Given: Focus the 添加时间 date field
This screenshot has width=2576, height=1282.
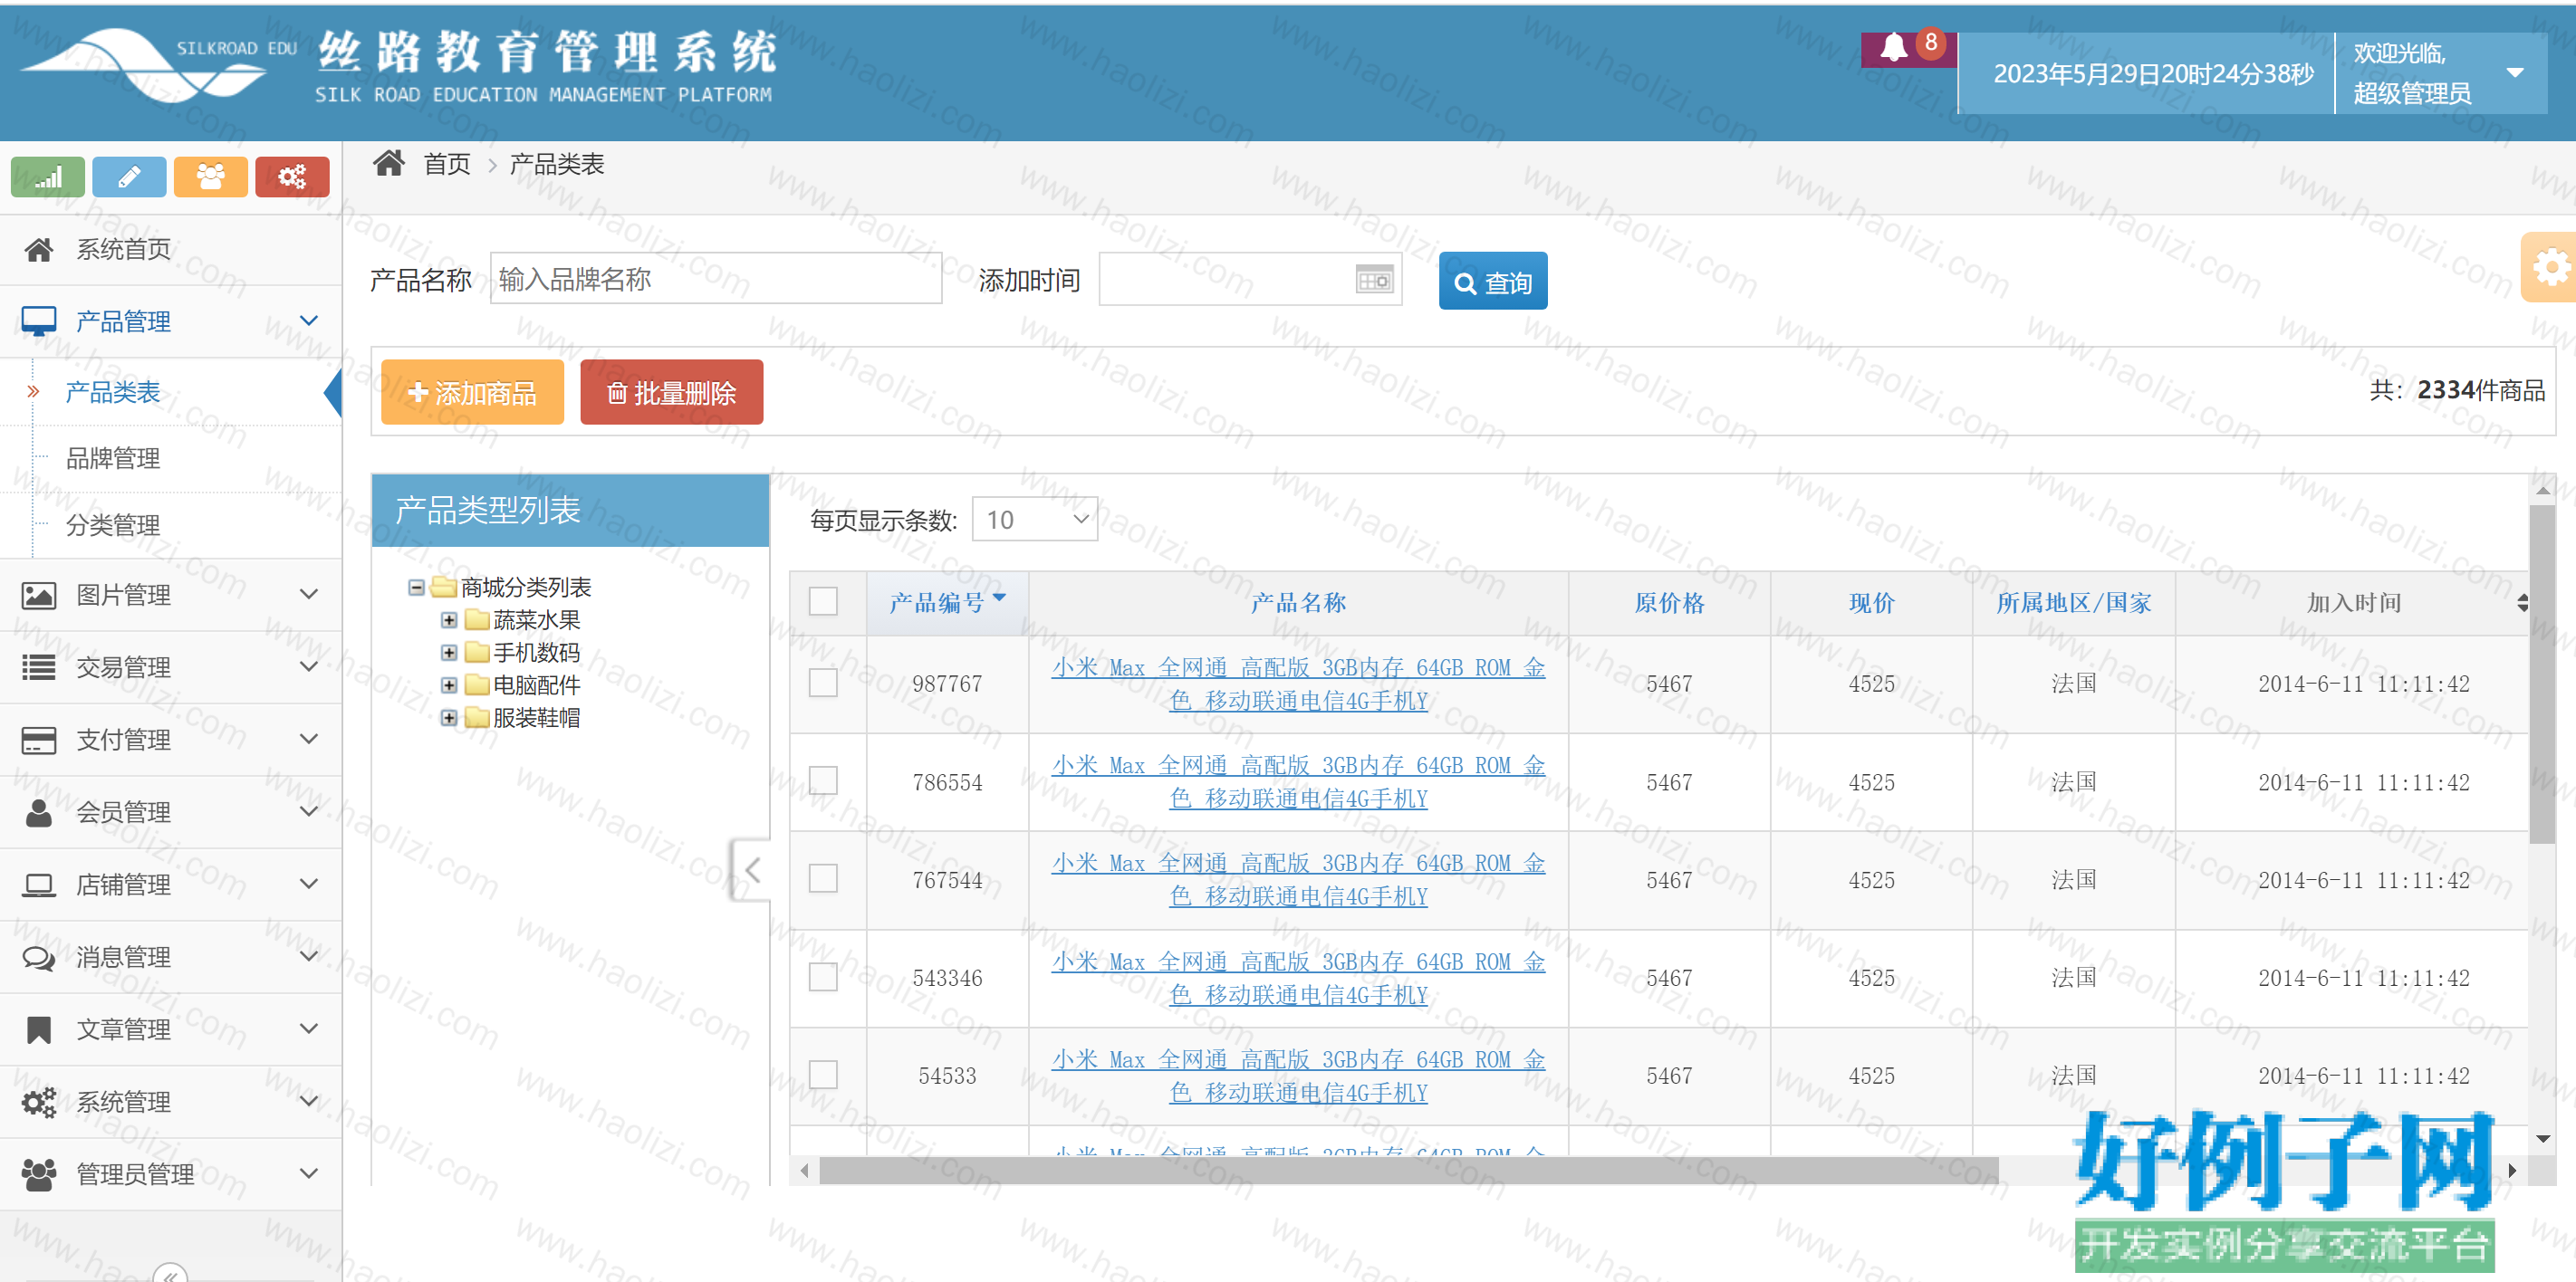Looking at the screenshot, I should (x=1249, y=279).
